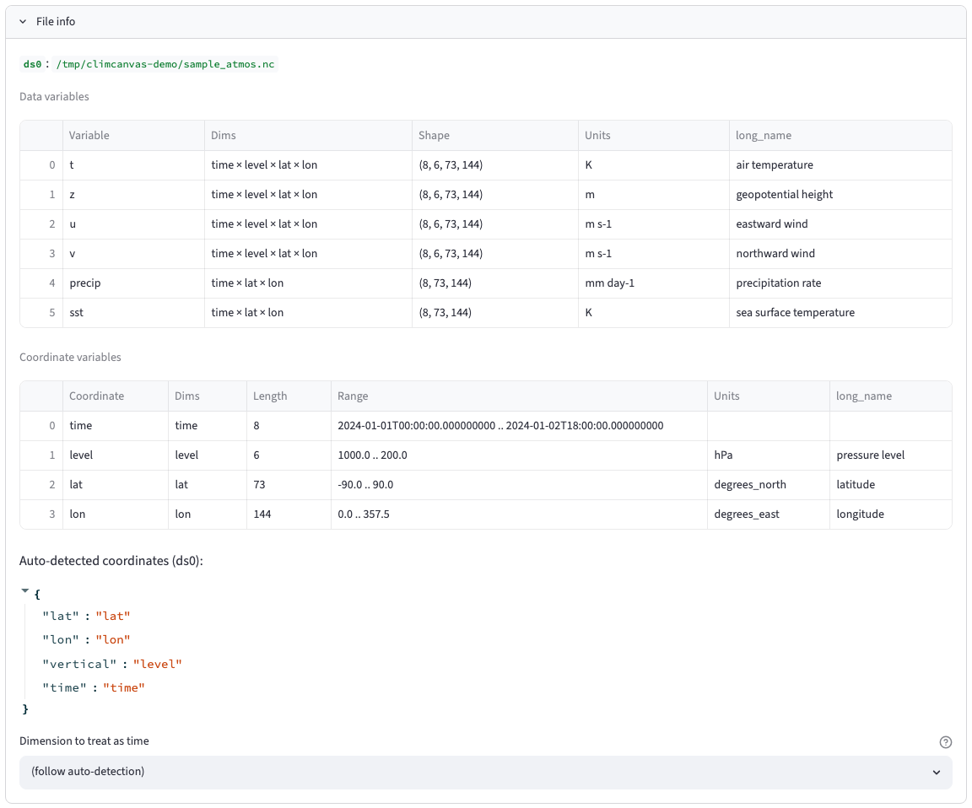Click the 'latitude' long_name cell
Screen dimensions: 972x808
point(890,485)
